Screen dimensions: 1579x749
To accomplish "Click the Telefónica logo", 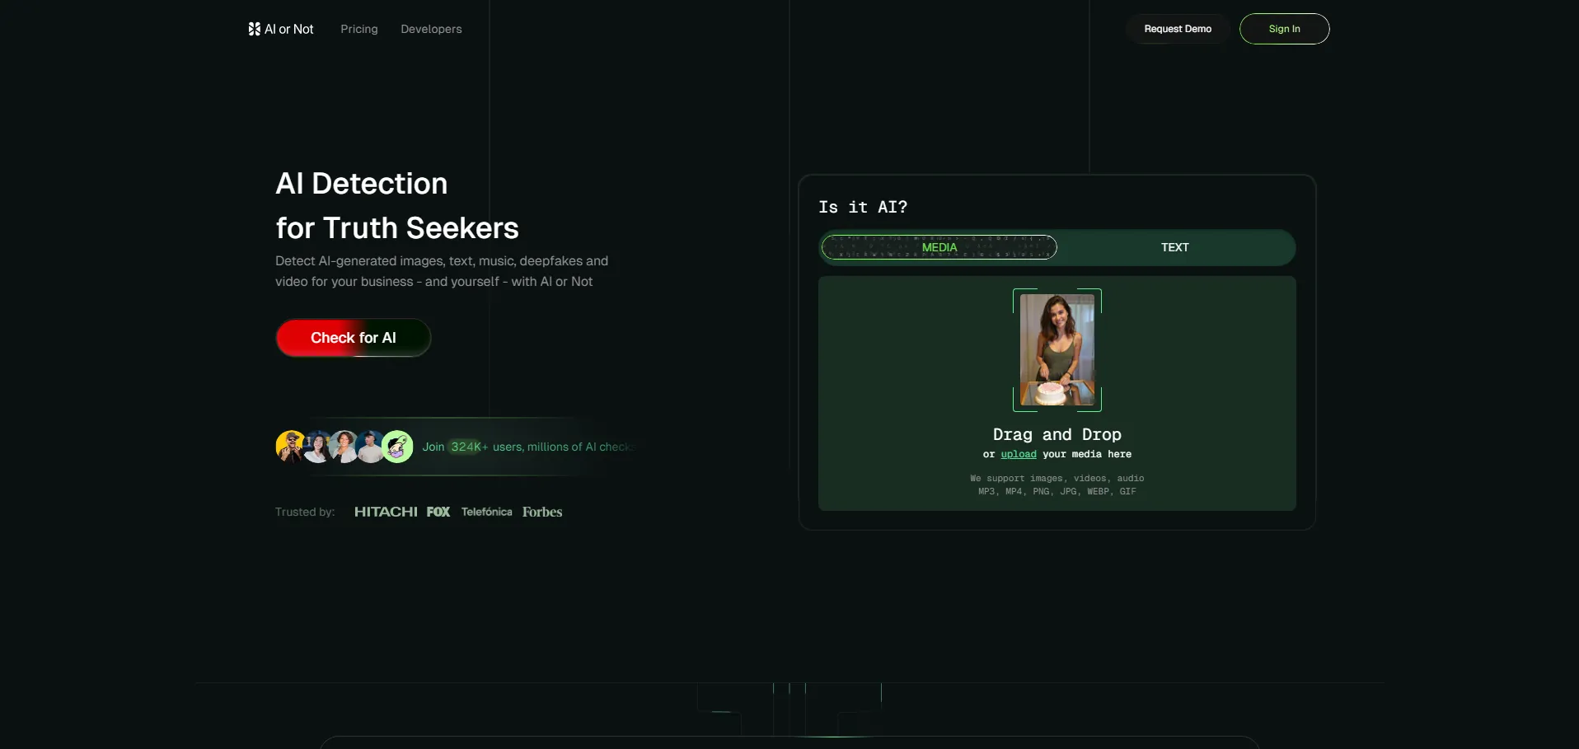I will 486,512.
